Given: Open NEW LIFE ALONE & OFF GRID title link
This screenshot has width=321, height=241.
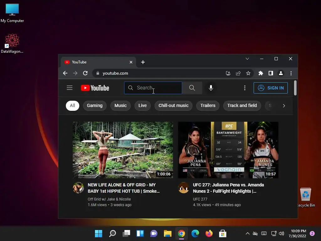Looking at the screenshot, I should [x=124, y=188].
